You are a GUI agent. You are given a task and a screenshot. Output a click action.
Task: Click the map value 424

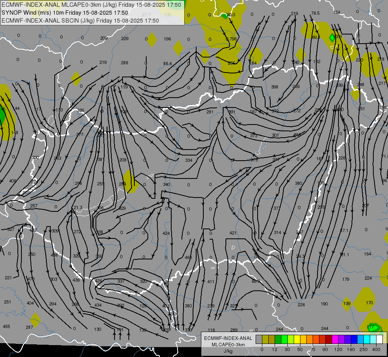(166, 233)
